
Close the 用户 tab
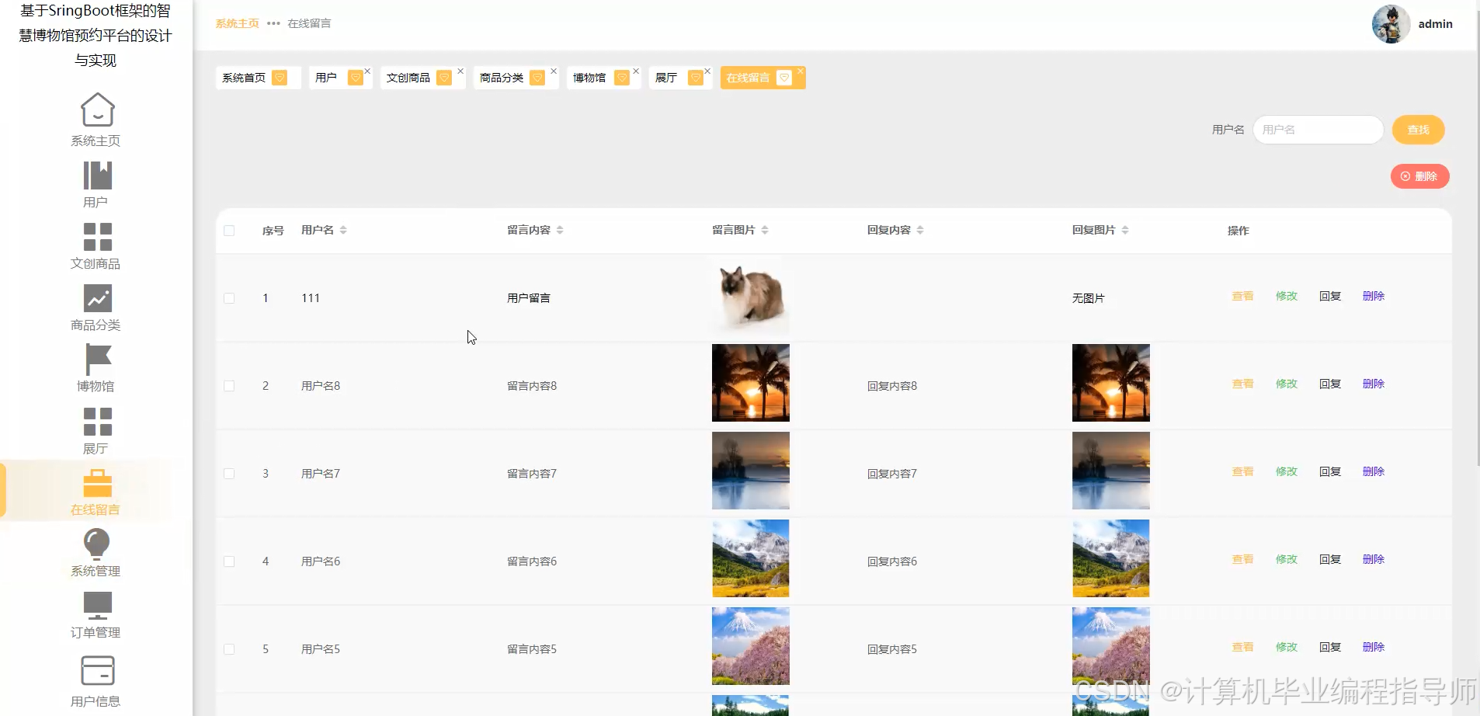[367, 71]
